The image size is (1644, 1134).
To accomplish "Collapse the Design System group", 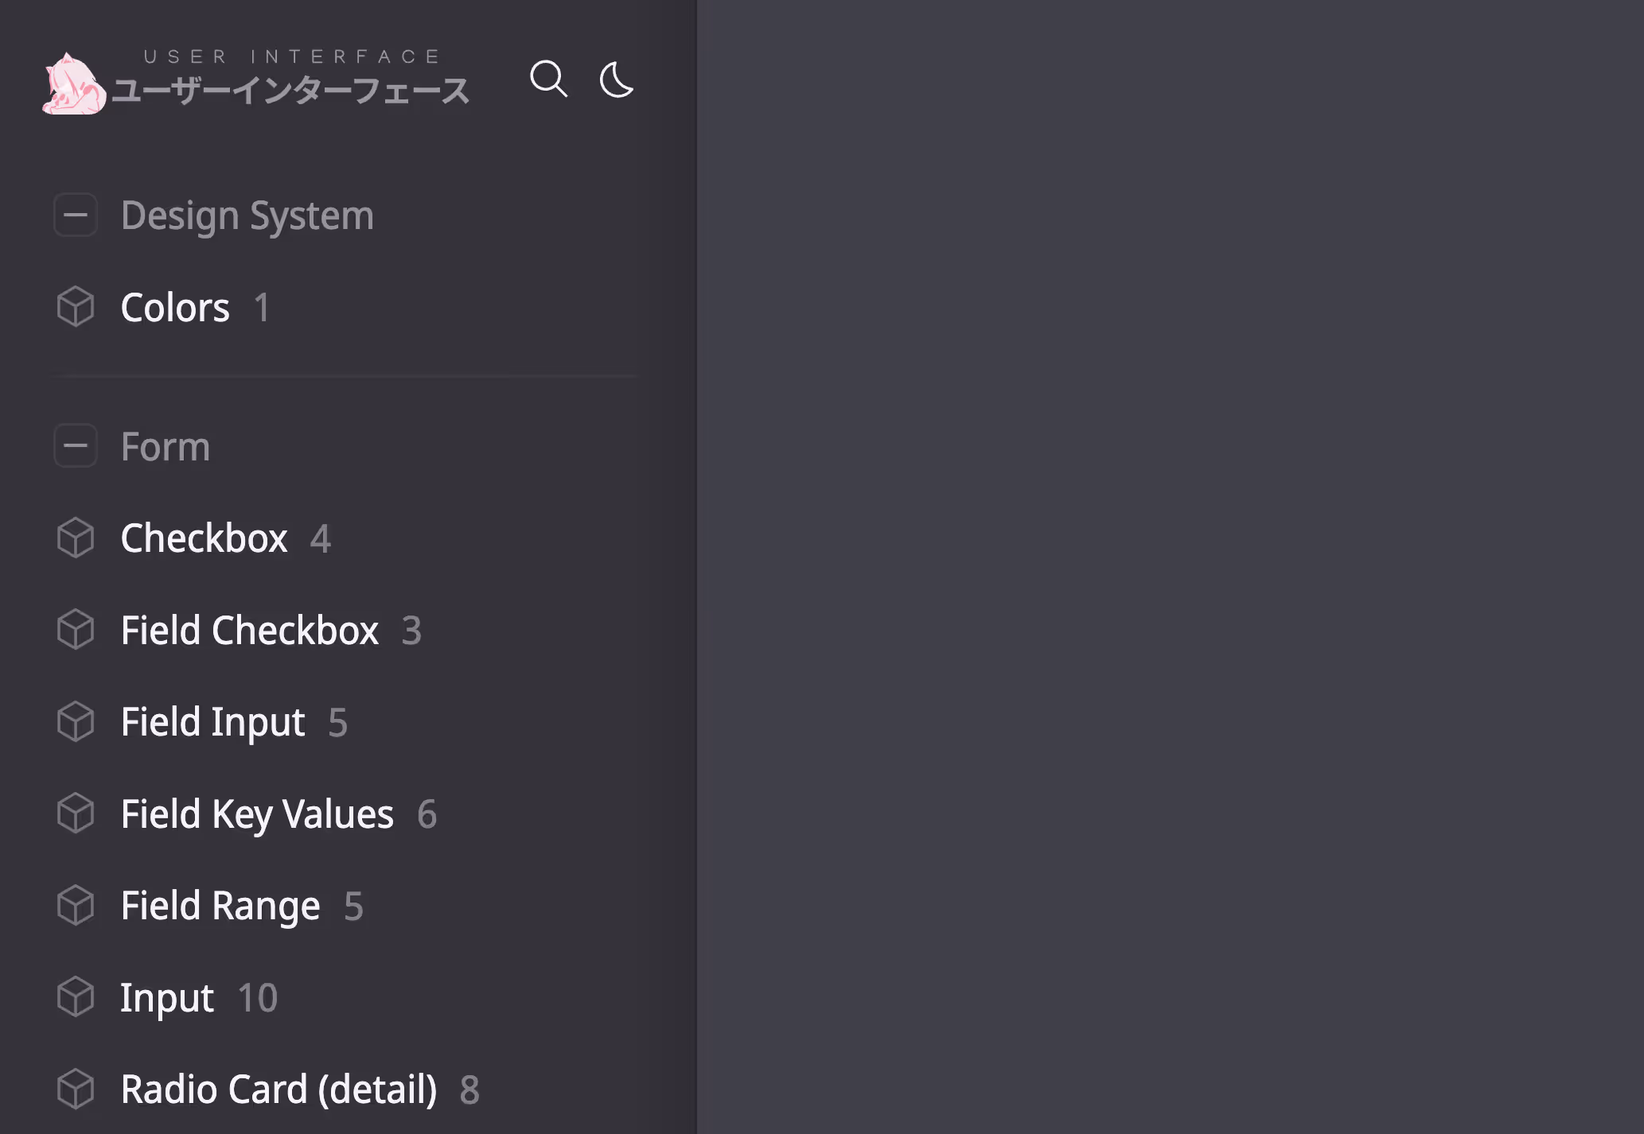I will pyautogui.click(x=76, y=216).
